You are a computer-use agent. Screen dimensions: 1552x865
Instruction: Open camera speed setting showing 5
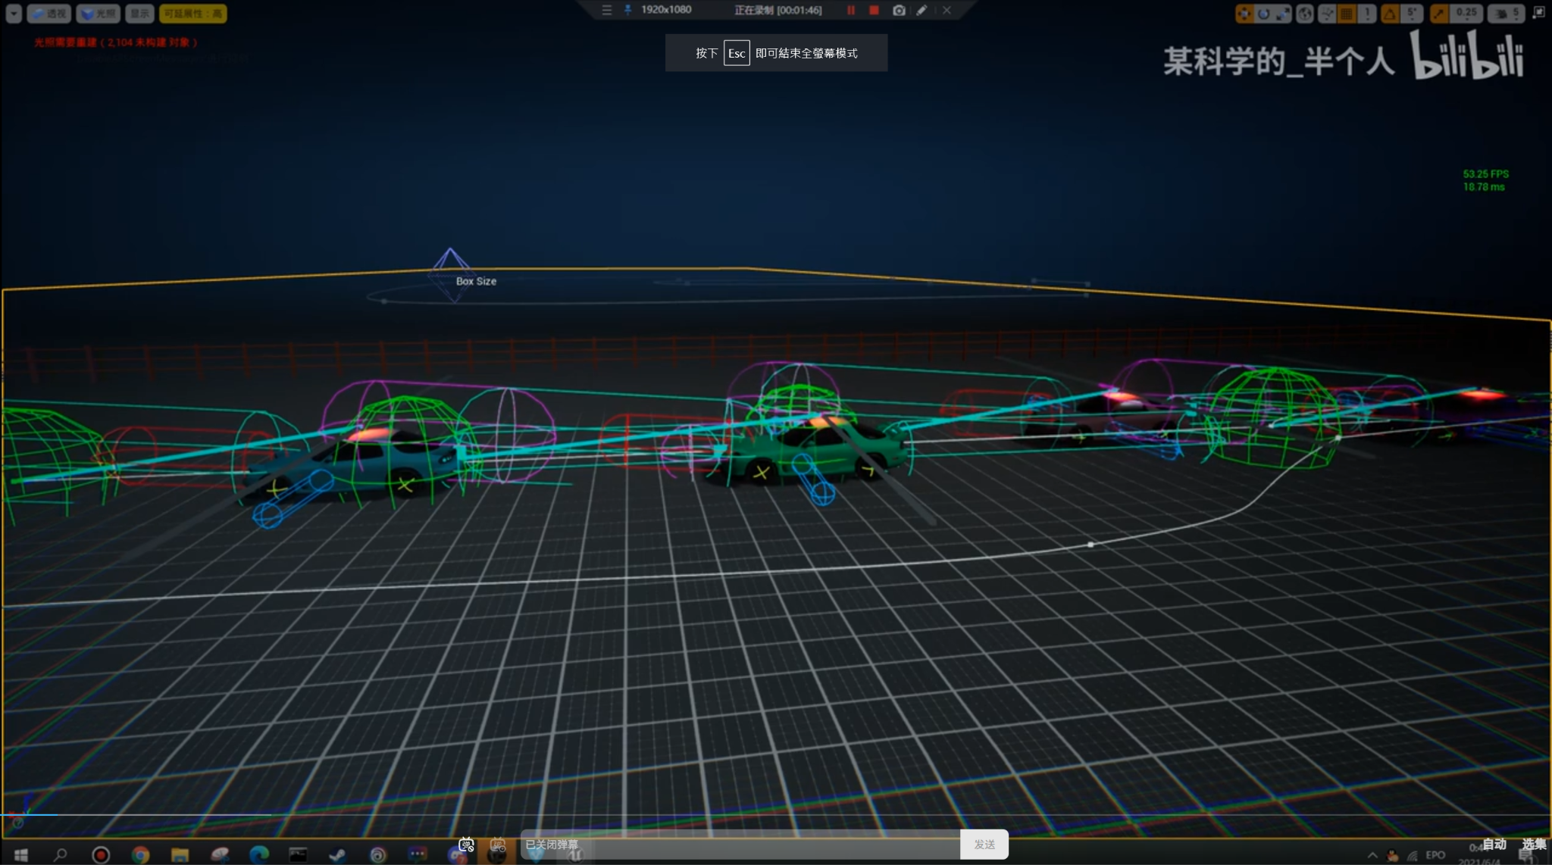coord(1506,14)
